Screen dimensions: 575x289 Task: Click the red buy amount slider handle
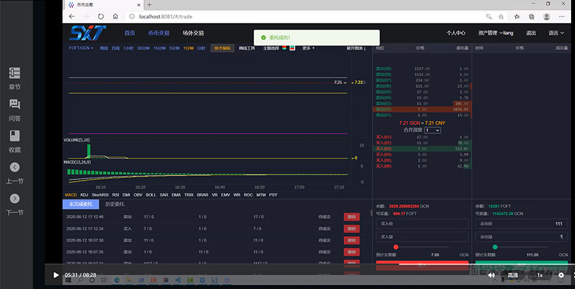coord(395,247)
